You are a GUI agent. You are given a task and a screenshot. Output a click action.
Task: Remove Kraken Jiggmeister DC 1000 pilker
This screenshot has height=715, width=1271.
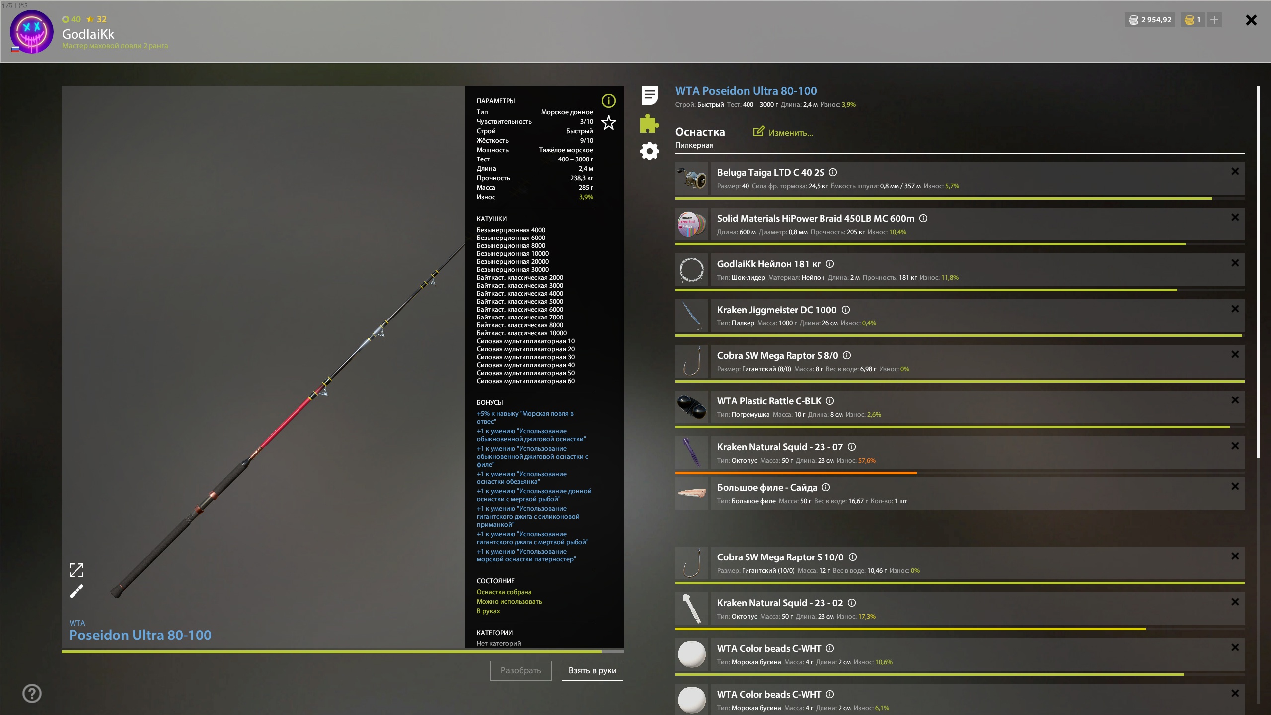coord(1235,309)
